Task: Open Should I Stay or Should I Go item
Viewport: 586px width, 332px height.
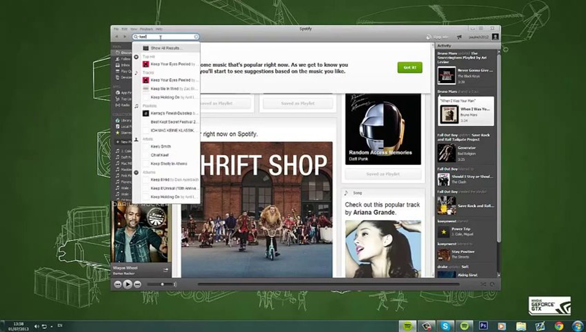Action: coord(466,179)
